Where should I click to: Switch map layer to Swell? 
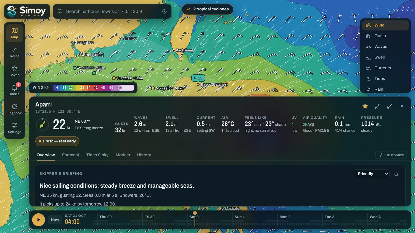pyautogui.click(x=385, y=57)
